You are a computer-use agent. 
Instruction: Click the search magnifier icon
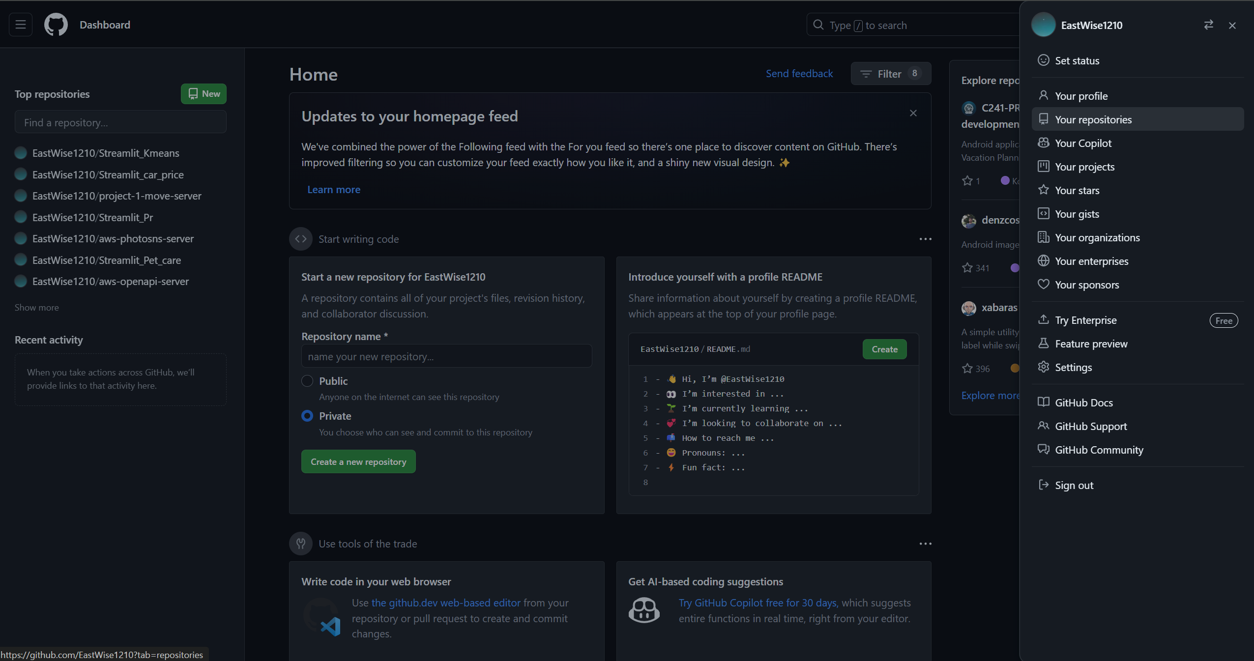pyautogui.click(x=818, y=25)
